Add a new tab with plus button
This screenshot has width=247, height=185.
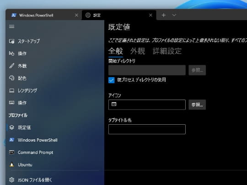pyautogui.click(x=164, y=15)
